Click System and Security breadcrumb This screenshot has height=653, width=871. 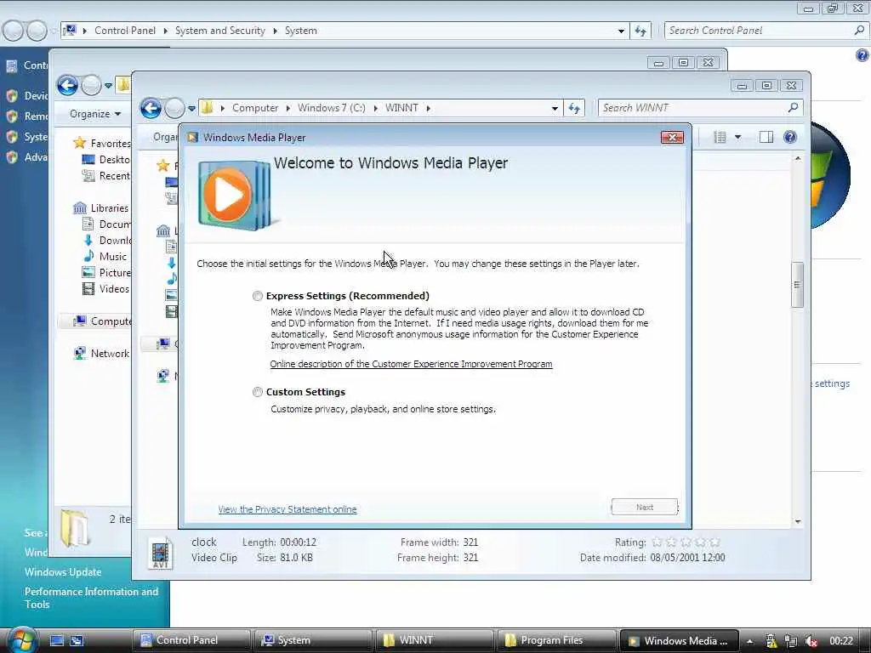click(x=220, y=31)
